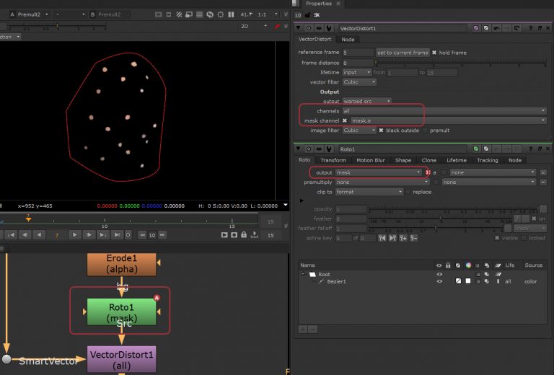Toggle the mask channel enable checkbox
Image resolution: width=554 pixels, height=375 pixels.
tap(345, 120)
